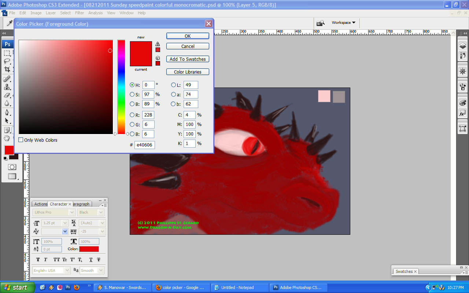
Task: Apply Strikethrough style in Character panel
Action: pos(99,260)
